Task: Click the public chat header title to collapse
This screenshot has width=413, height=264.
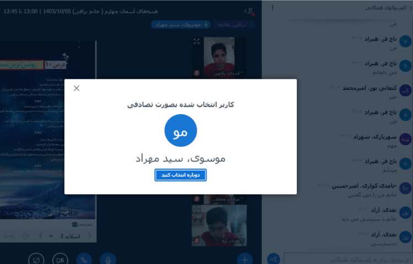Action: click(386, 8)
